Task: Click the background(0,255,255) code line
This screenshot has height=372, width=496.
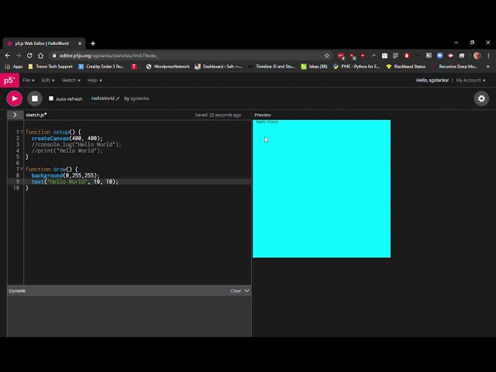Action: point(65,176)
